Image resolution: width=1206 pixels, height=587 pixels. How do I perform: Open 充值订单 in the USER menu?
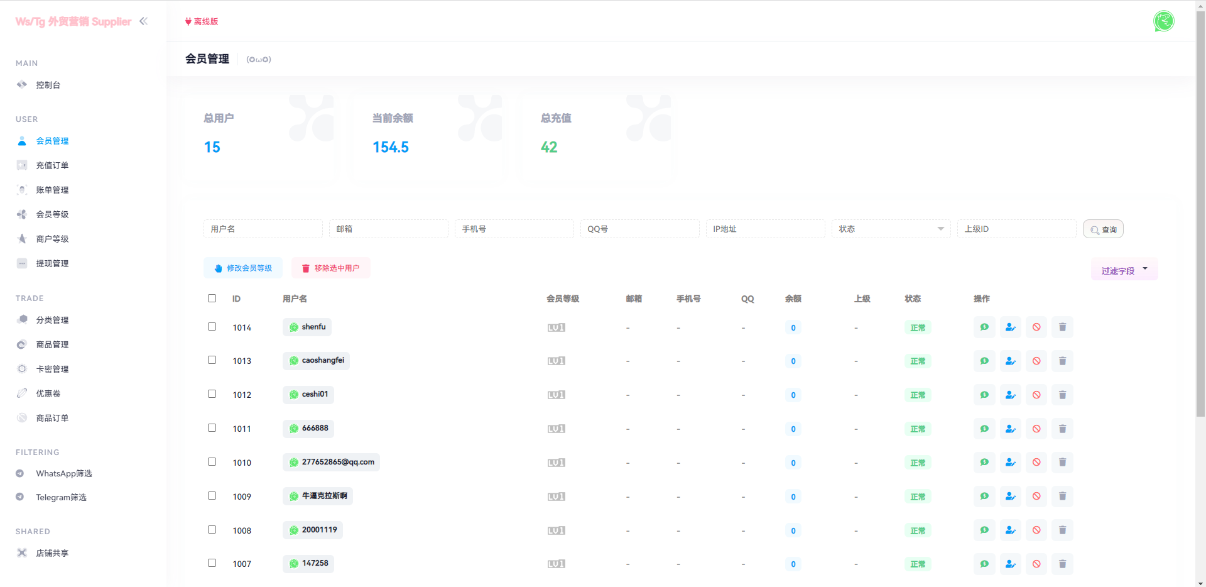coord(53,165)
